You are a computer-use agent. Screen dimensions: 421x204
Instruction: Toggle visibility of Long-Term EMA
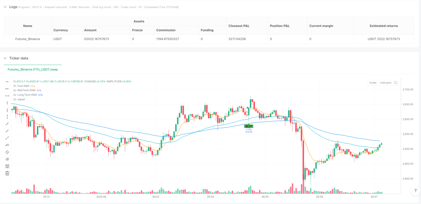(15, 95)
